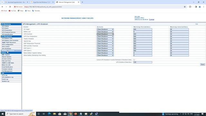206x116 pixels.
Task: Switch to the HyperTerminal Windows 7 tab
Action: click(42, 2)
